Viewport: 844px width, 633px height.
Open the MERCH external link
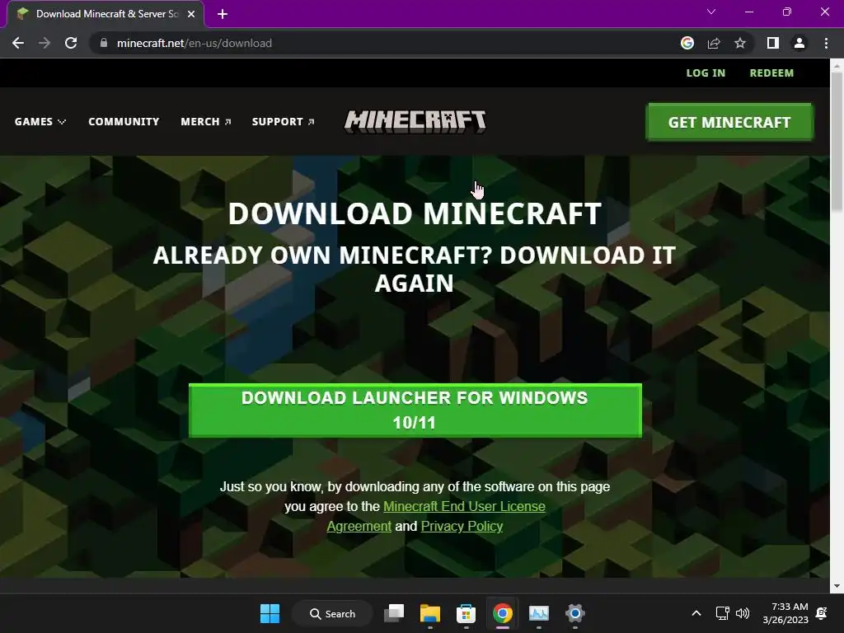[205, 122]
